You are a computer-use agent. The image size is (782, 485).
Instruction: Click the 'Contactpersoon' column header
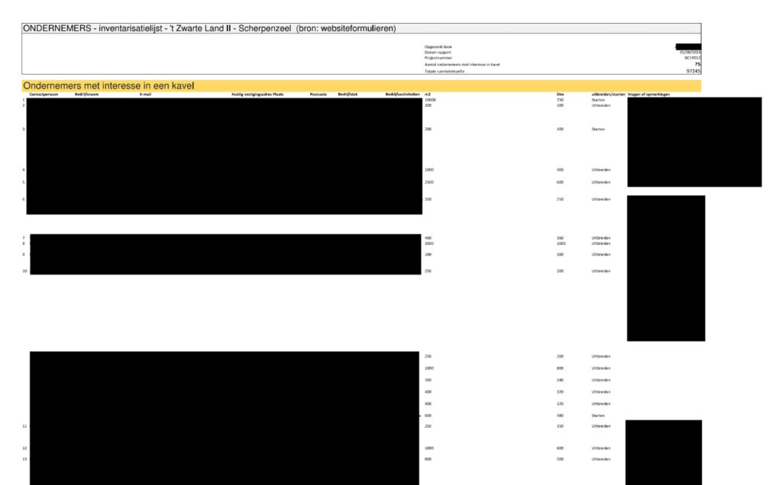coord(43,95)
